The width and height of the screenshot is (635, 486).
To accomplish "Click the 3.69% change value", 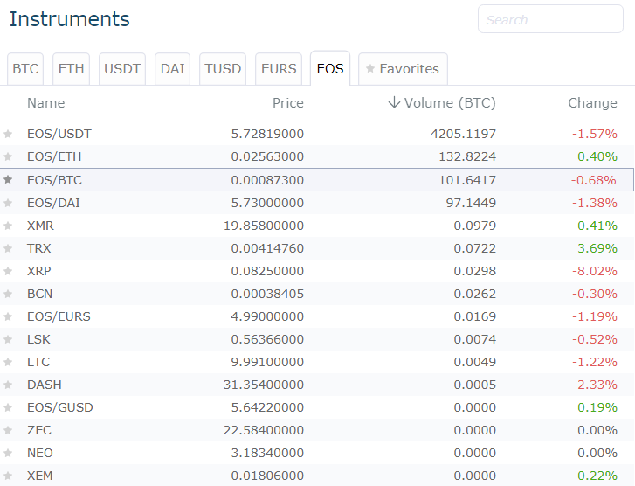I will (x=597, y=248).
